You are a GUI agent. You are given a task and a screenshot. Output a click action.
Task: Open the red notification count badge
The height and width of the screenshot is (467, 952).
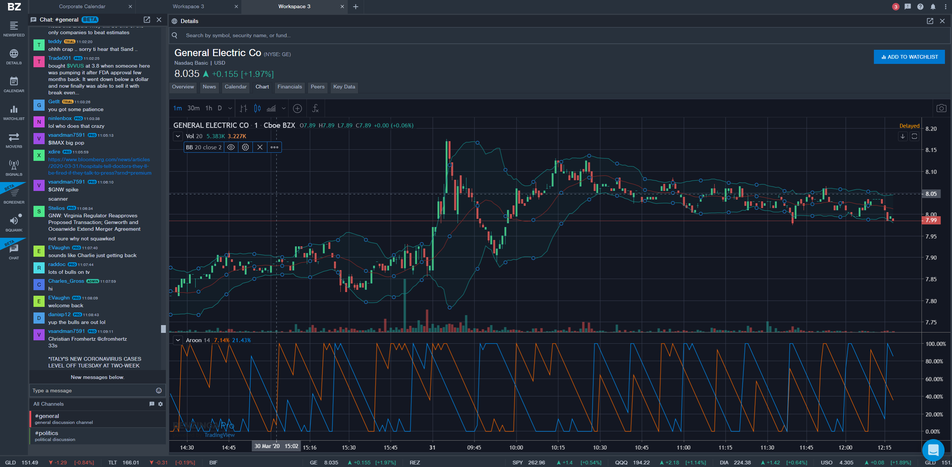pyautogui.click(x=895, y=7)
